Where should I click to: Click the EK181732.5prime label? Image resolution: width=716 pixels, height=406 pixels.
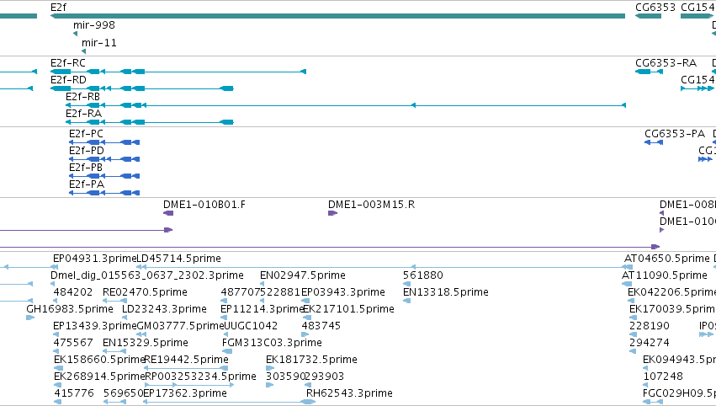tap(311, 361)
